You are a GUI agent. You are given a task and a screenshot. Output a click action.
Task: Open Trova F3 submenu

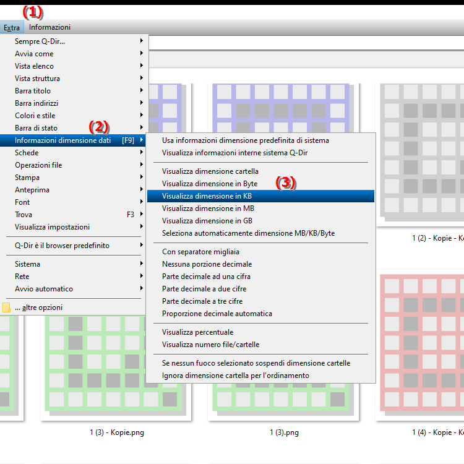point(73,215)
